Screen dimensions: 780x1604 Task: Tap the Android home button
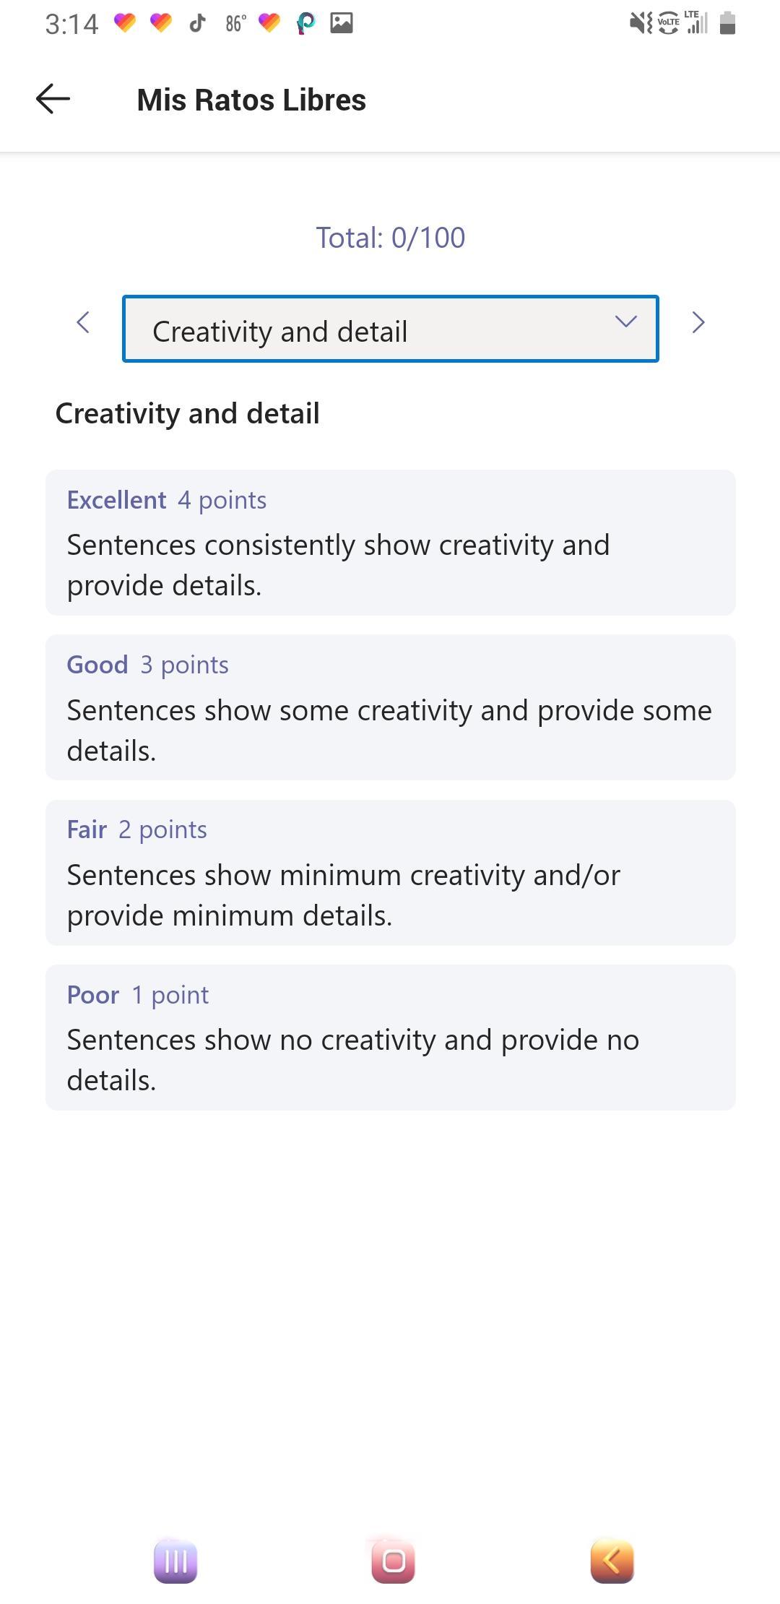(x=394, y=1561)
